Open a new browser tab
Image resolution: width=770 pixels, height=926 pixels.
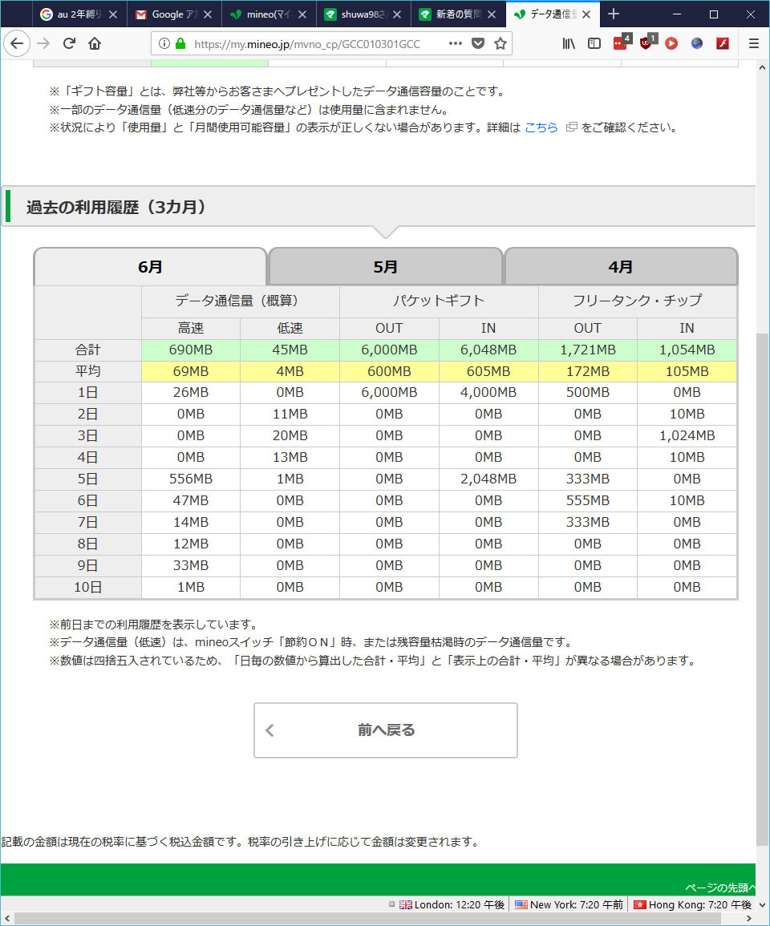click(x=614, y=14)
